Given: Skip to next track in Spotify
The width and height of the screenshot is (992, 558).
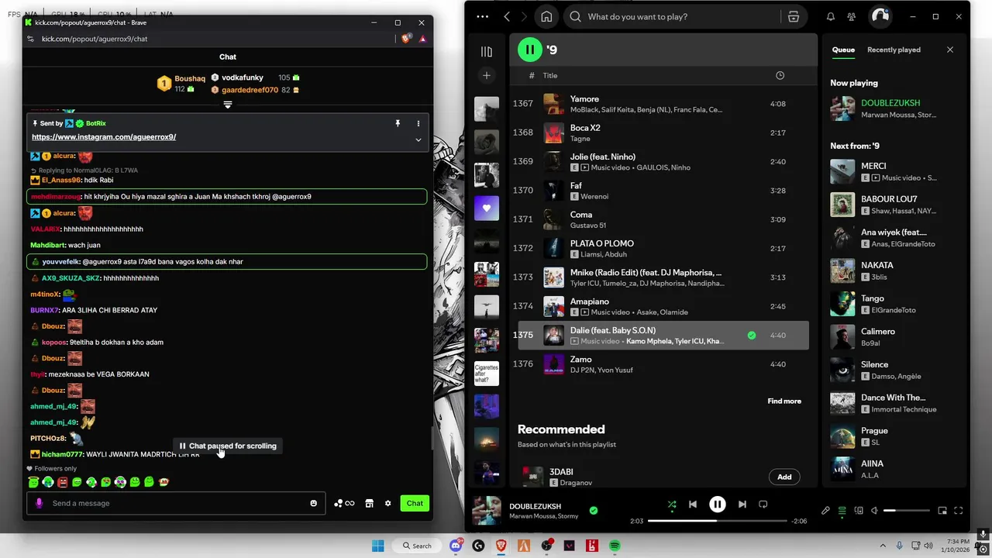Looking at the screenshot, I should point(742,505).
